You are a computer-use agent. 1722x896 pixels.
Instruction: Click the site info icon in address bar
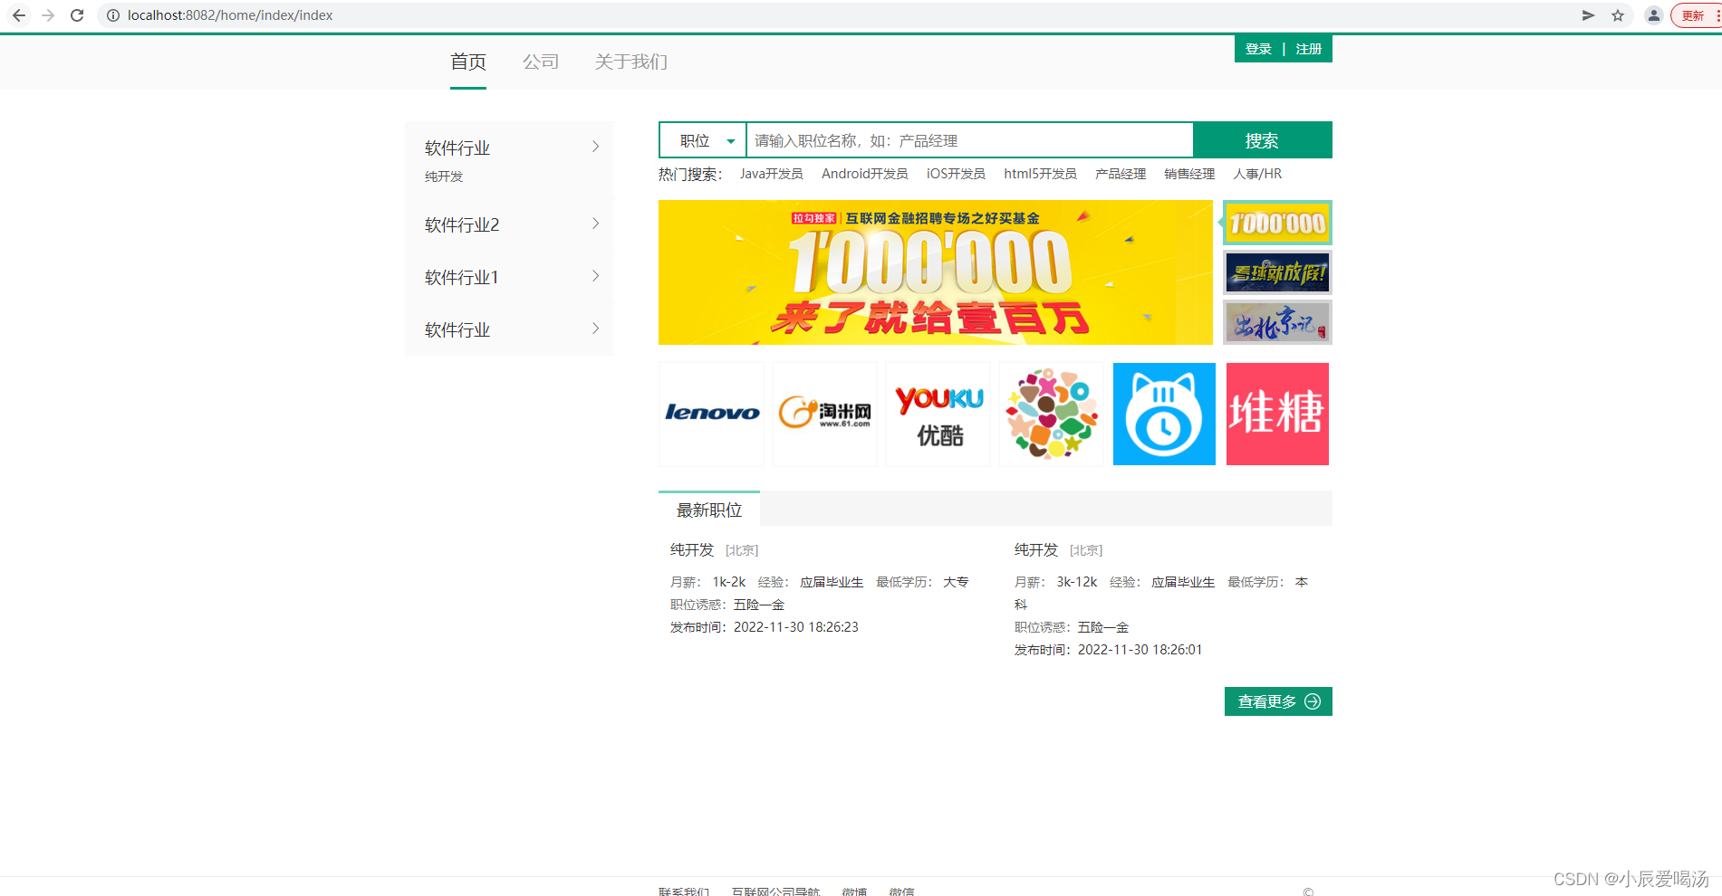(x=113, y=15)
